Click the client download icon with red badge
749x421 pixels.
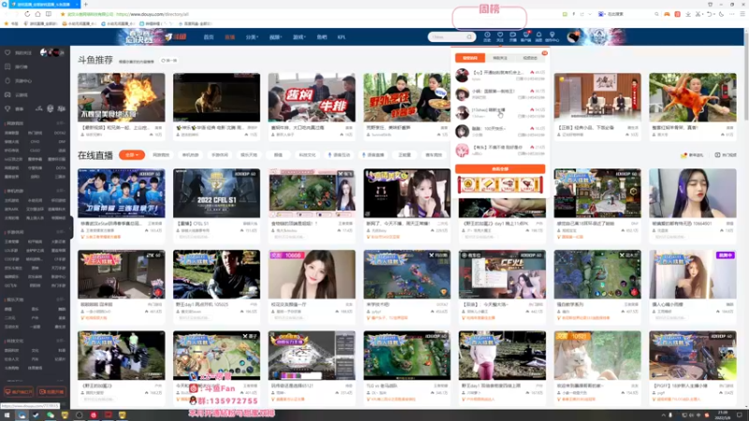tap(526, 35)
